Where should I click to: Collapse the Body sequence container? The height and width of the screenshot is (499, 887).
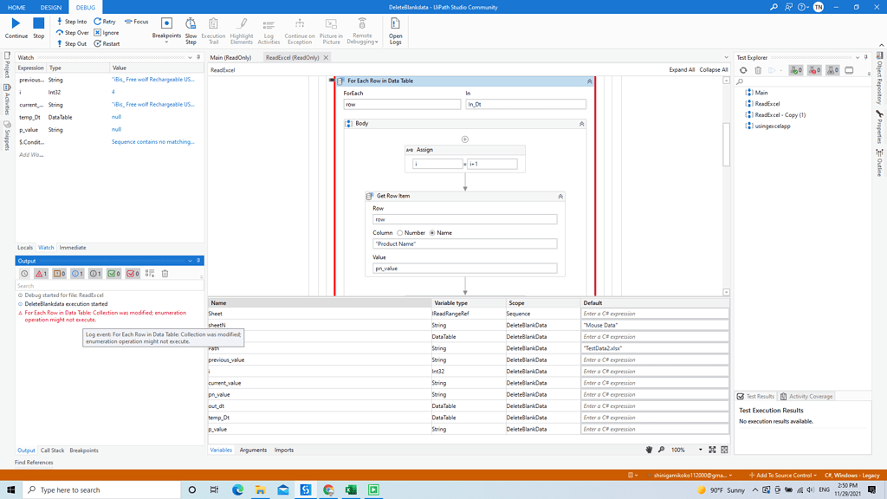coord(581,124)
